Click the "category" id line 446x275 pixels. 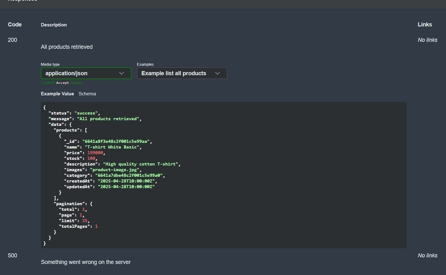114,175
